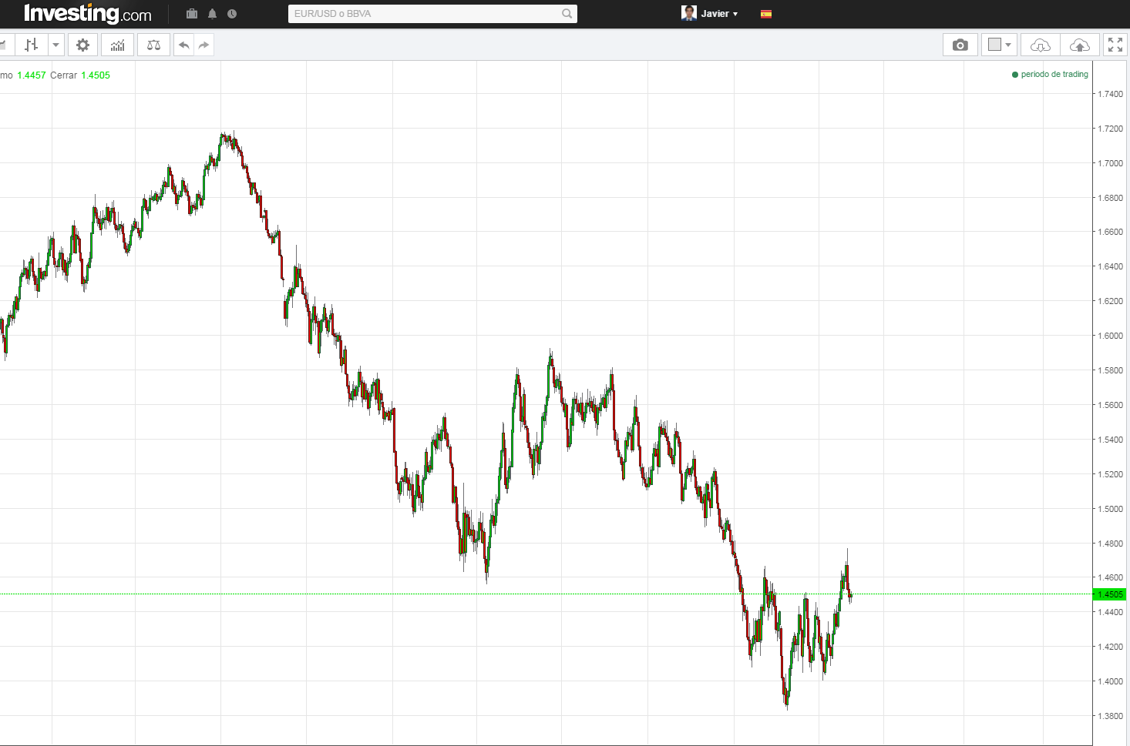Add a technical indicator to the chart

[x=117, y=45]
